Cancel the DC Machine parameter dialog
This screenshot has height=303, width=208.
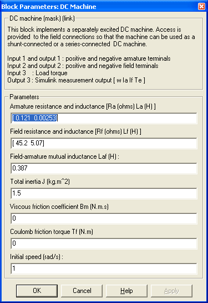click(x=82, y=291)
